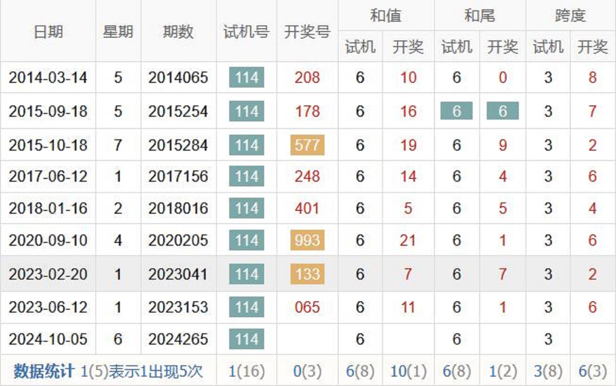Click the red 065 winning number

click(307, 307)
